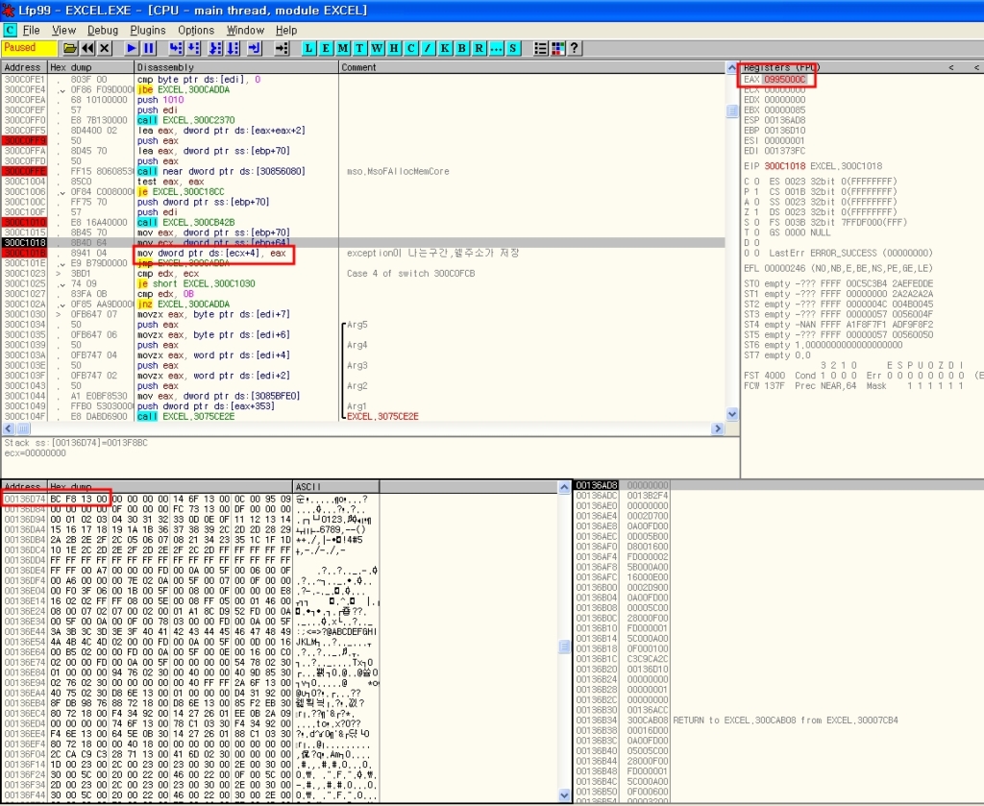Click the Step over toolbar icon
Image resolution: width=984 pixels, height=806 pixels.
(194, 48)
